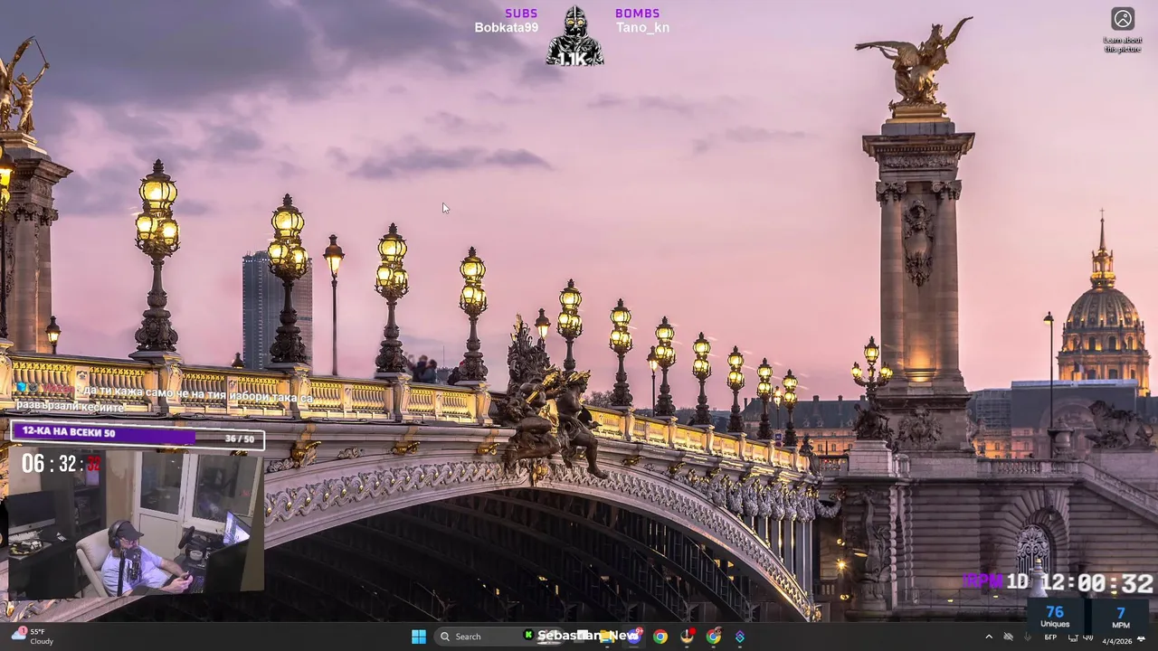Screen dimensions: 1158x651
Task: Click the BOMBS label at top
Action: point(638,13)
